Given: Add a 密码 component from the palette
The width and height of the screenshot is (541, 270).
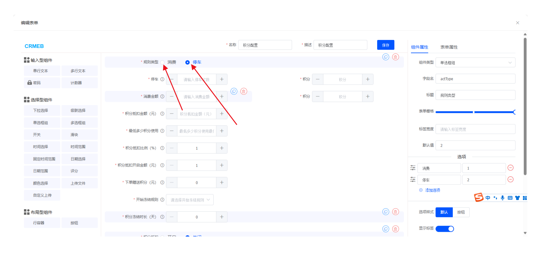Looking at the screenshot, I should (x=42, y=83).
